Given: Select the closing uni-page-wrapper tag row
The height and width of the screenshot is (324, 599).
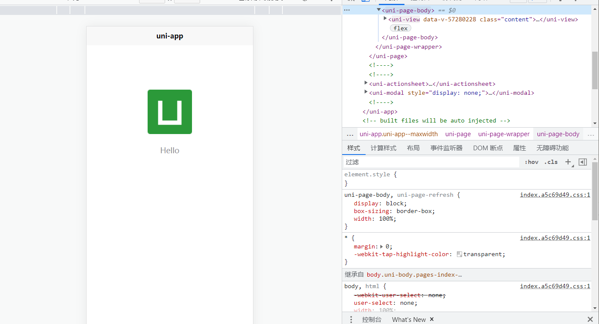Looking at the screenshot, I should pyautogui.click(x=408, y=47).
